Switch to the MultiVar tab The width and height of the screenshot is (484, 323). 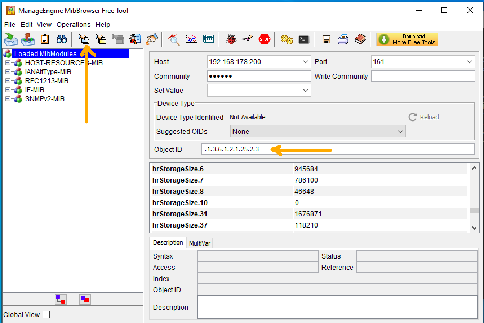199,243
